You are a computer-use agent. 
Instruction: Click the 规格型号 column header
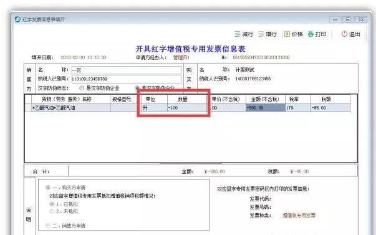tap(126, 99)
